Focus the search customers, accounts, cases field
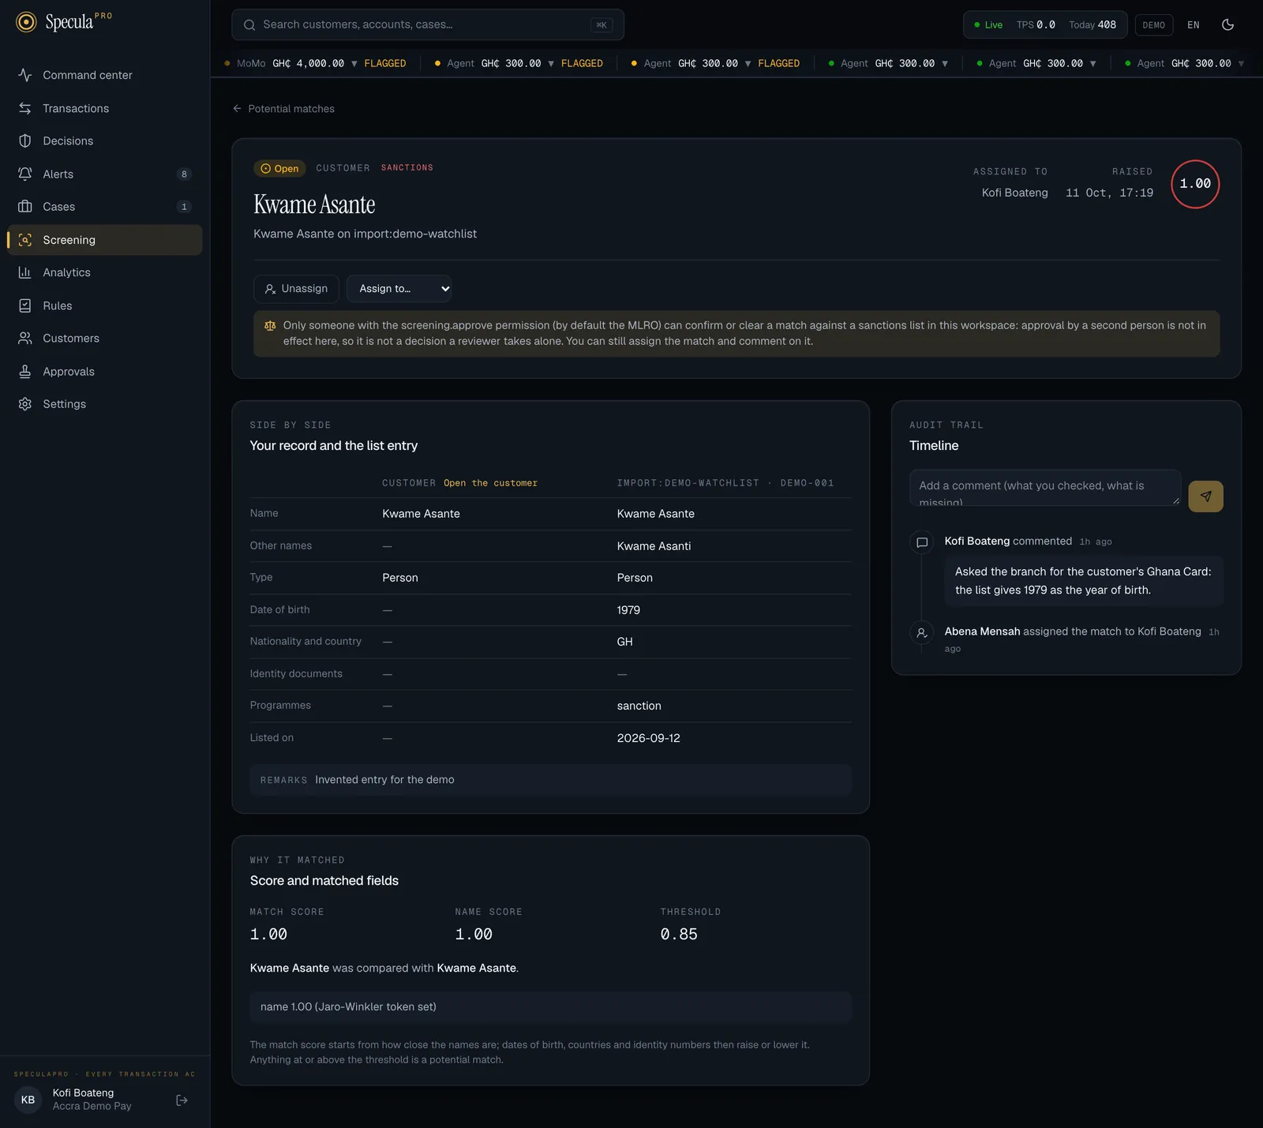This screenshot has height=1128, width=1263. coord(428,24)
